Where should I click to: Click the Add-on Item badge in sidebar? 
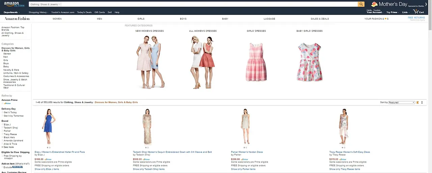click(x=18, y=167)
